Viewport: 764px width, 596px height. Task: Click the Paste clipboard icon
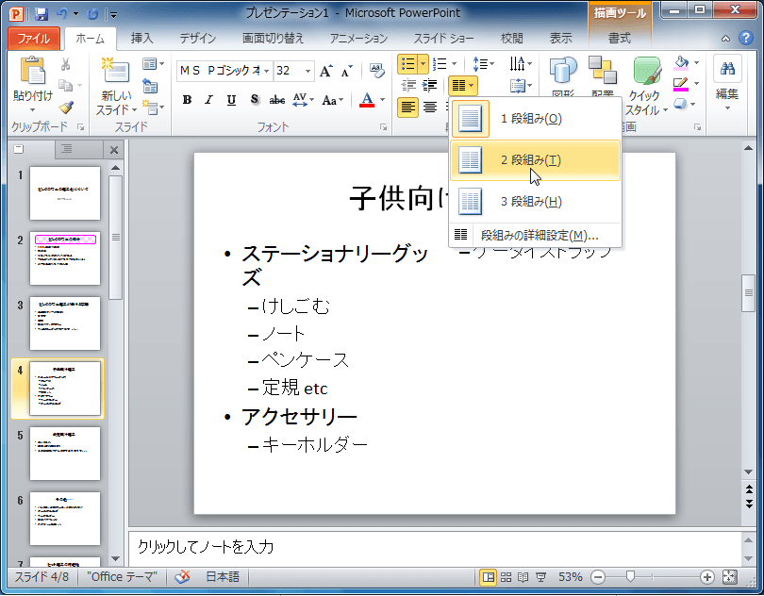[x=32, y=71]
